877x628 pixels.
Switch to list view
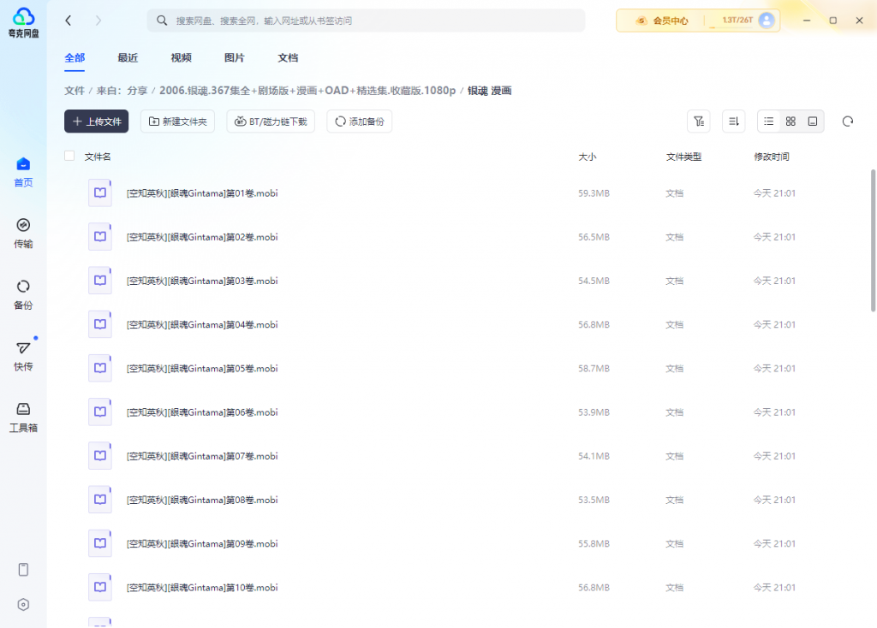(x=769, y=121)
